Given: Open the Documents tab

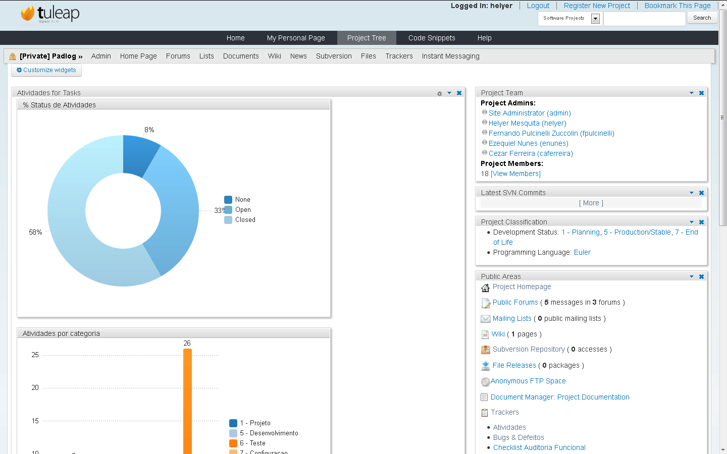Looking at the screenshot, I should (241, 56).
